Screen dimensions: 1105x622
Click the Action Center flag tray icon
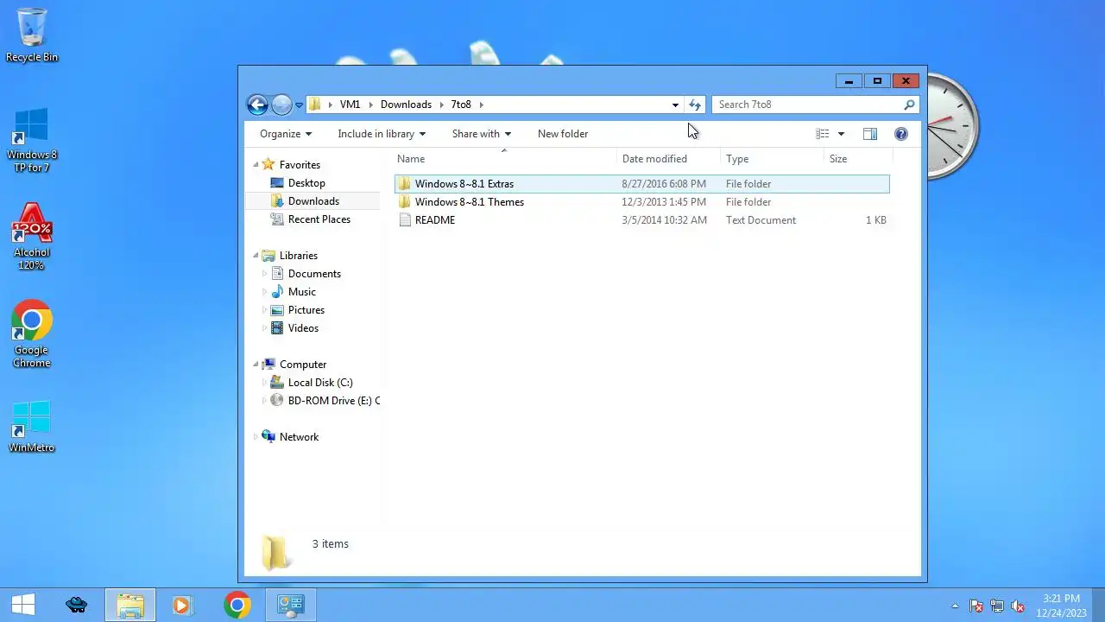(x=976, y=606)
